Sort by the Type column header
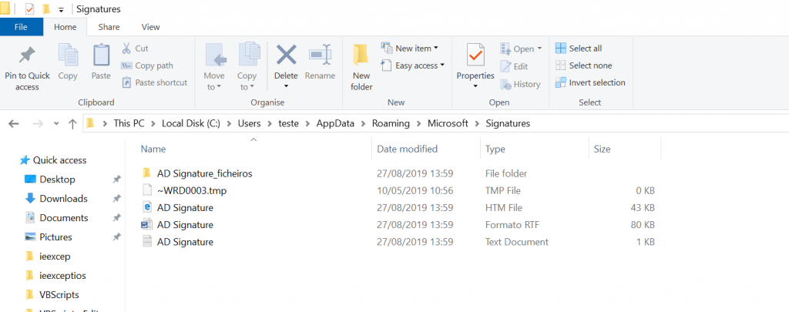The height and width of the screenshot is (312, 789). click(495, 149)
